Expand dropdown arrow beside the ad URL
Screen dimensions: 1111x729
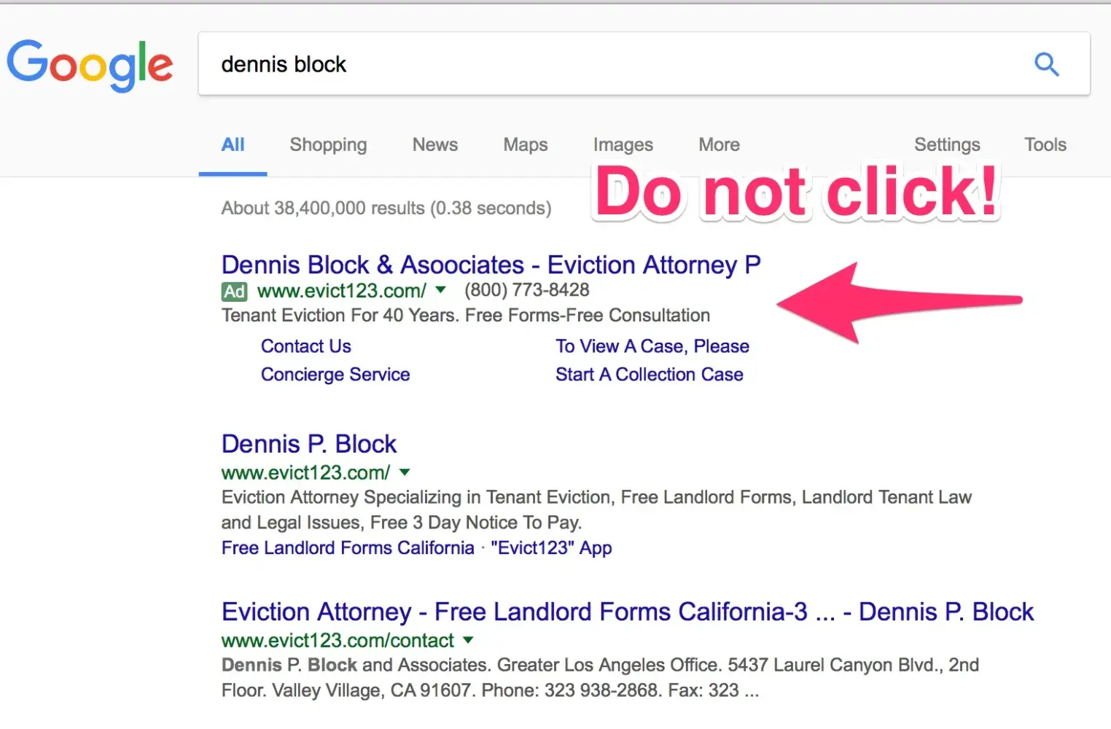click(x=440, y=290)
